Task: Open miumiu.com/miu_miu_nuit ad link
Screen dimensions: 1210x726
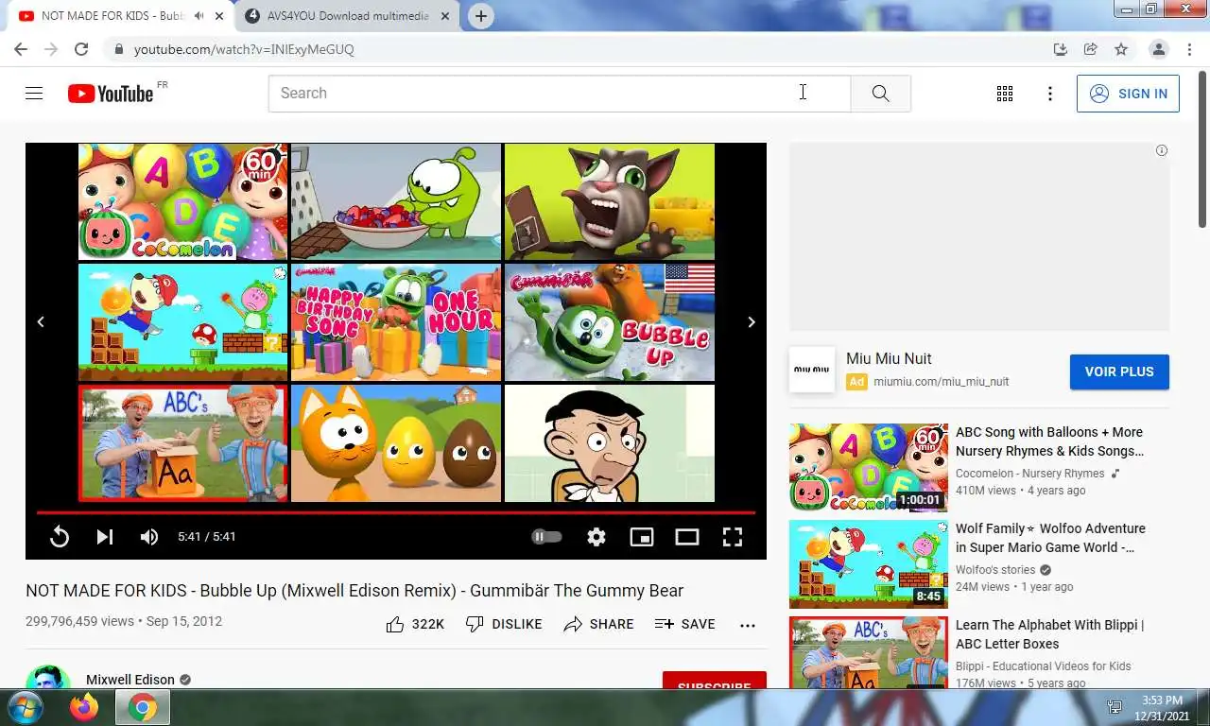Action: (x=941, y=382)
